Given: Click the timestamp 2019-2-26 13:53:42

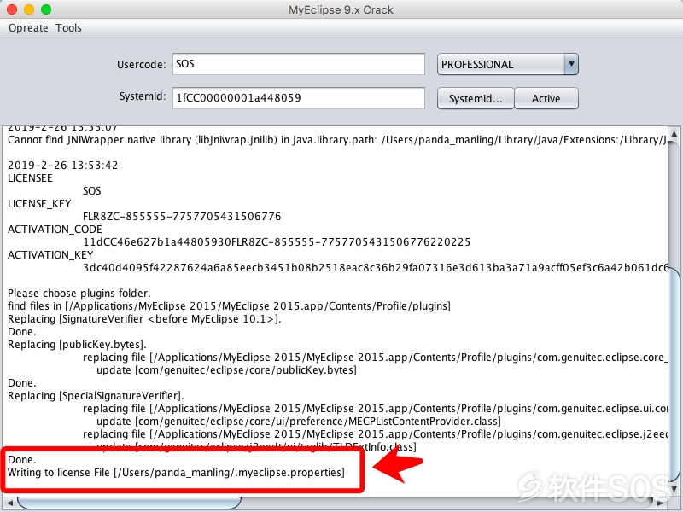Looking at the screenshot, I should coord(62,166).
